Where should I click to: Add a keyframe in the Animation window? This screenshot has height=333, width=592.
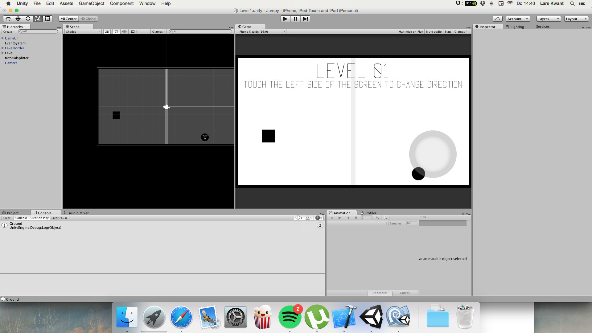(x=377, y=218)
